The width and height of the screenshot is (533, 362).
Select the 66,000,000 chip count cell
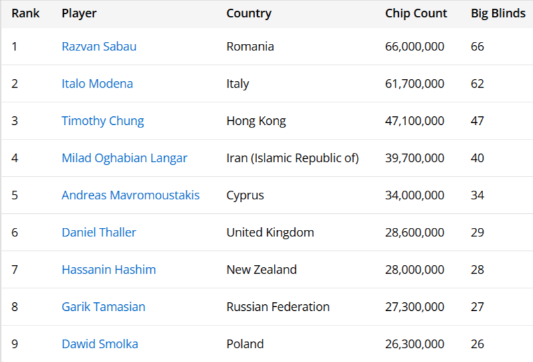click(x=415, y=46)
